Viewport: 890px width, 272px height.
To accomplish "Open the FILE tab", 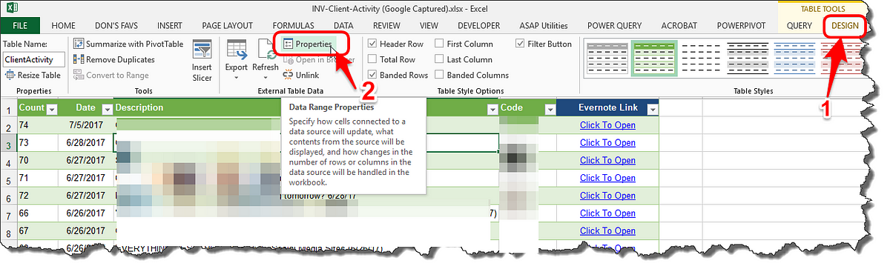I will pos(20,25).
